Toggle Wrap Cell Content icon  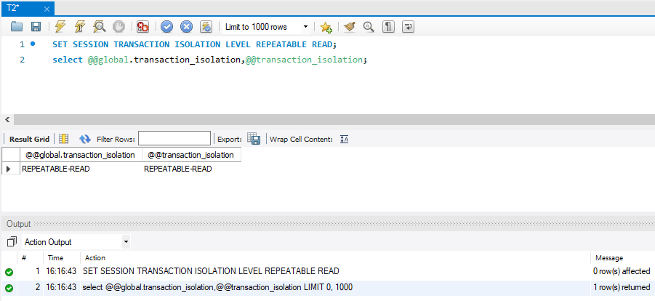344,139
